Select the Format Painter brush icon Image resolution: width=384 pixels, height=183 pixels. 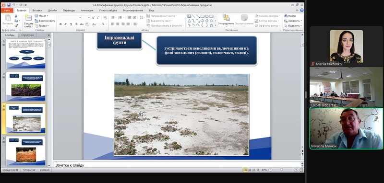tap(16, 26)
